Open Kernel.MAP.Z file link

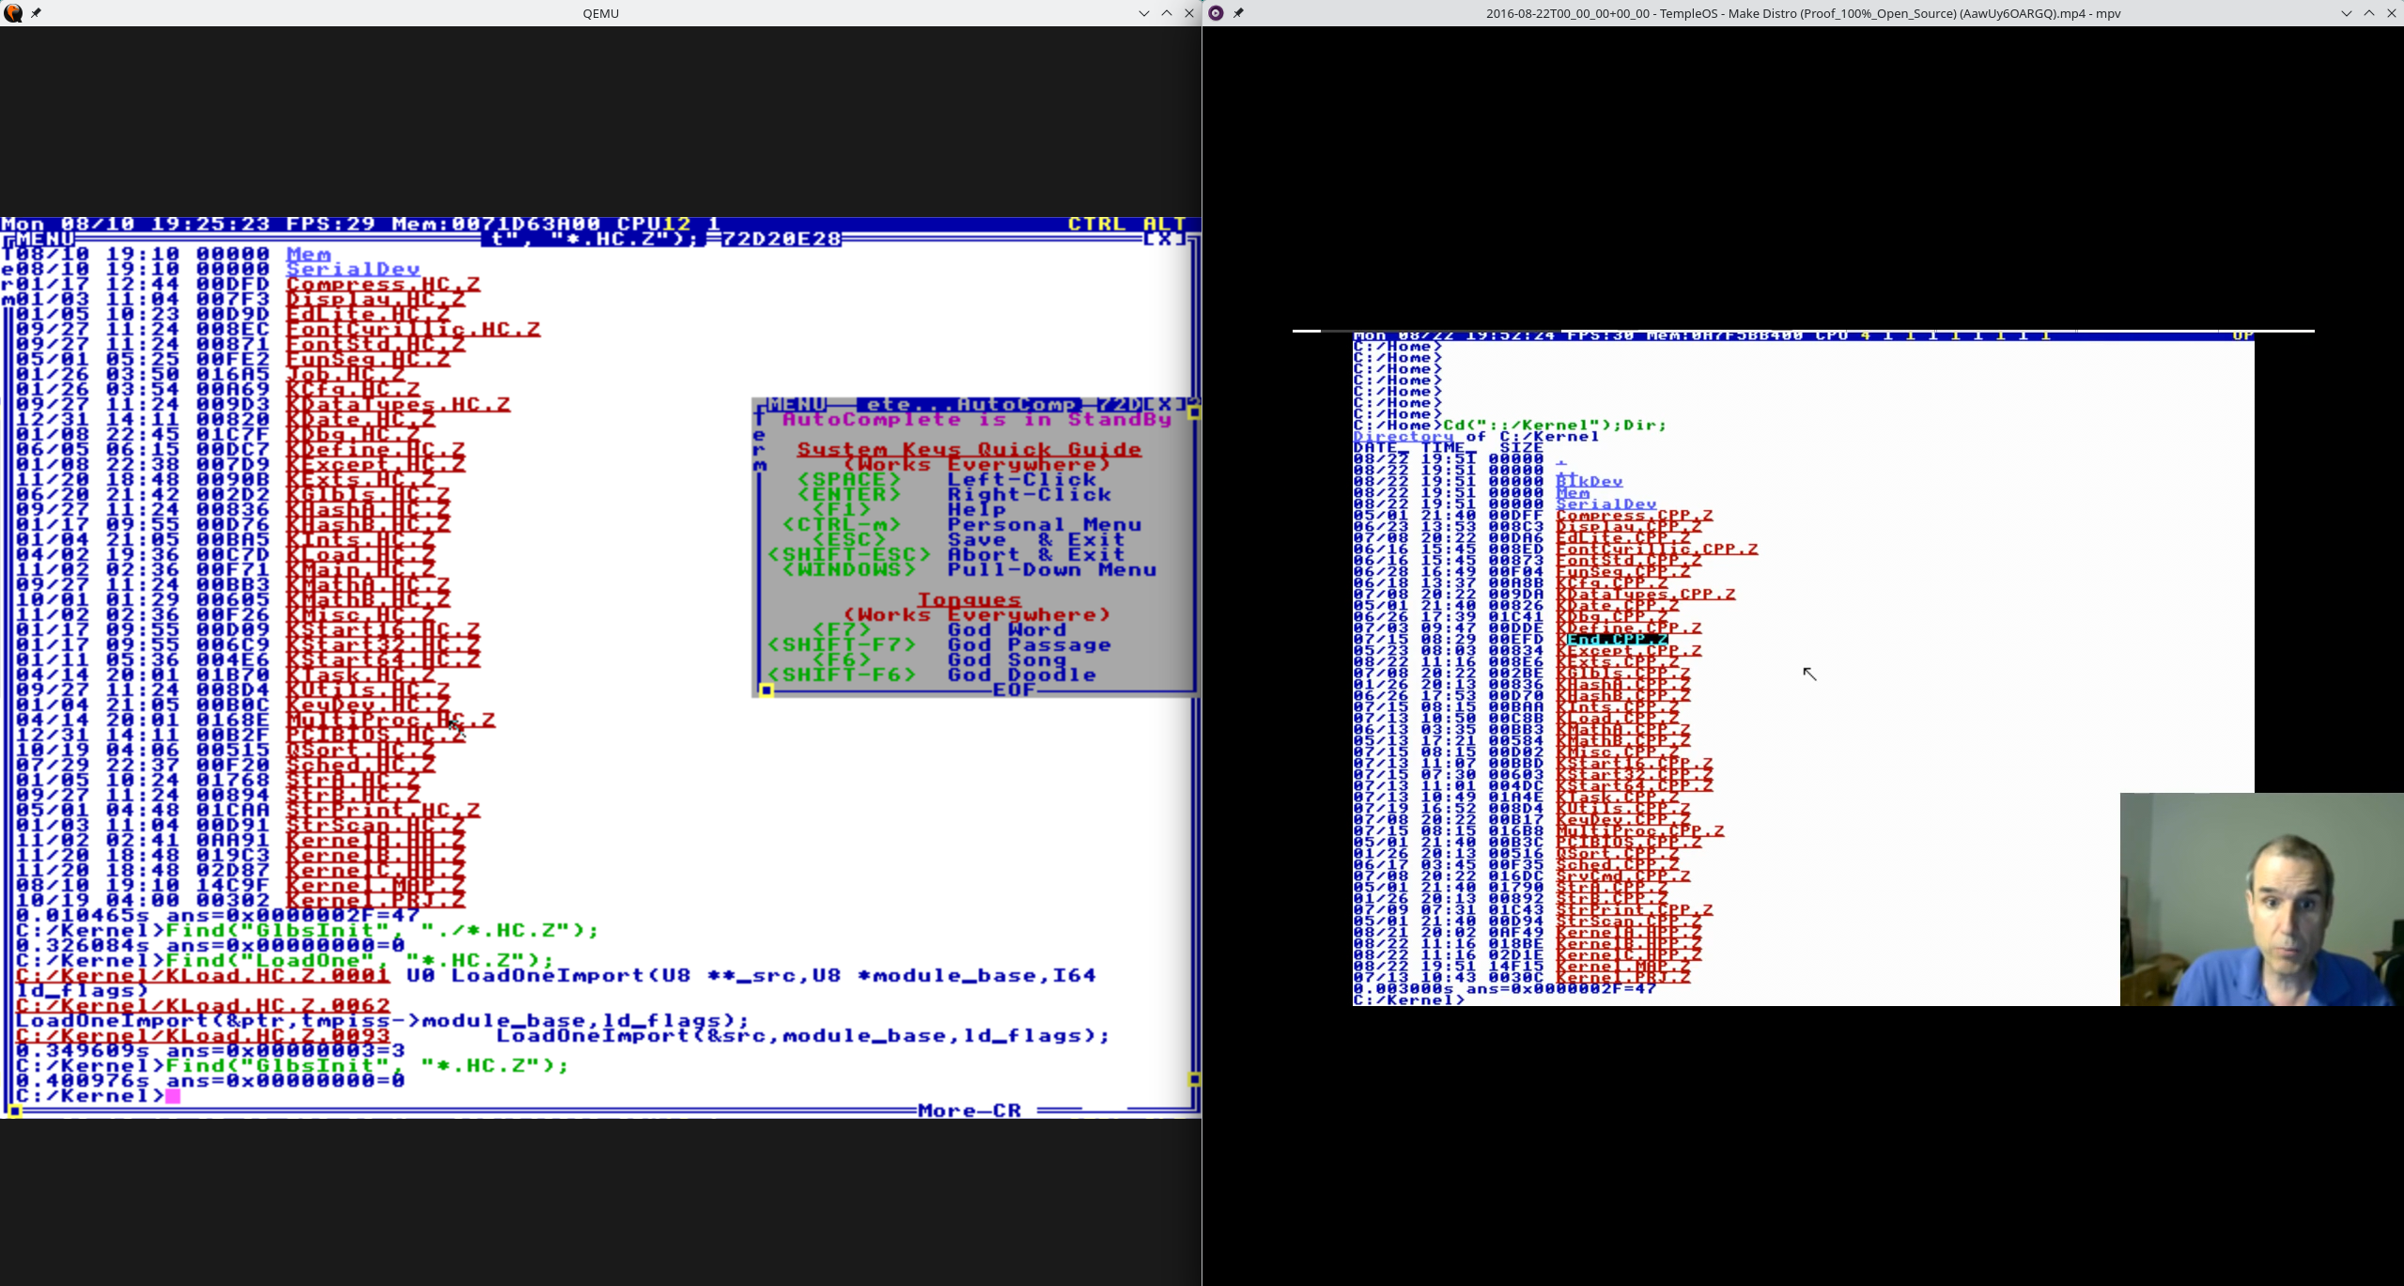(x=376, y=886)
